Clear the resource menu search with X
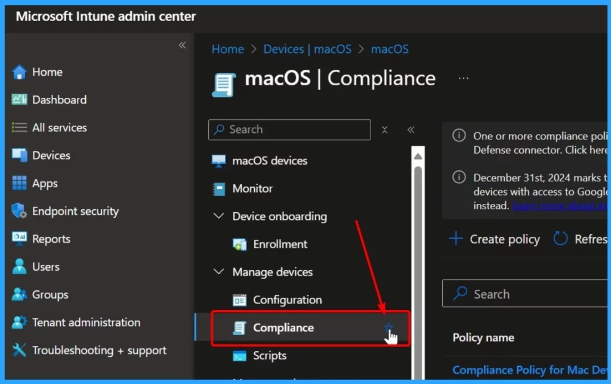This screenshot has height=384, width=611. click(x=385, y=129)
